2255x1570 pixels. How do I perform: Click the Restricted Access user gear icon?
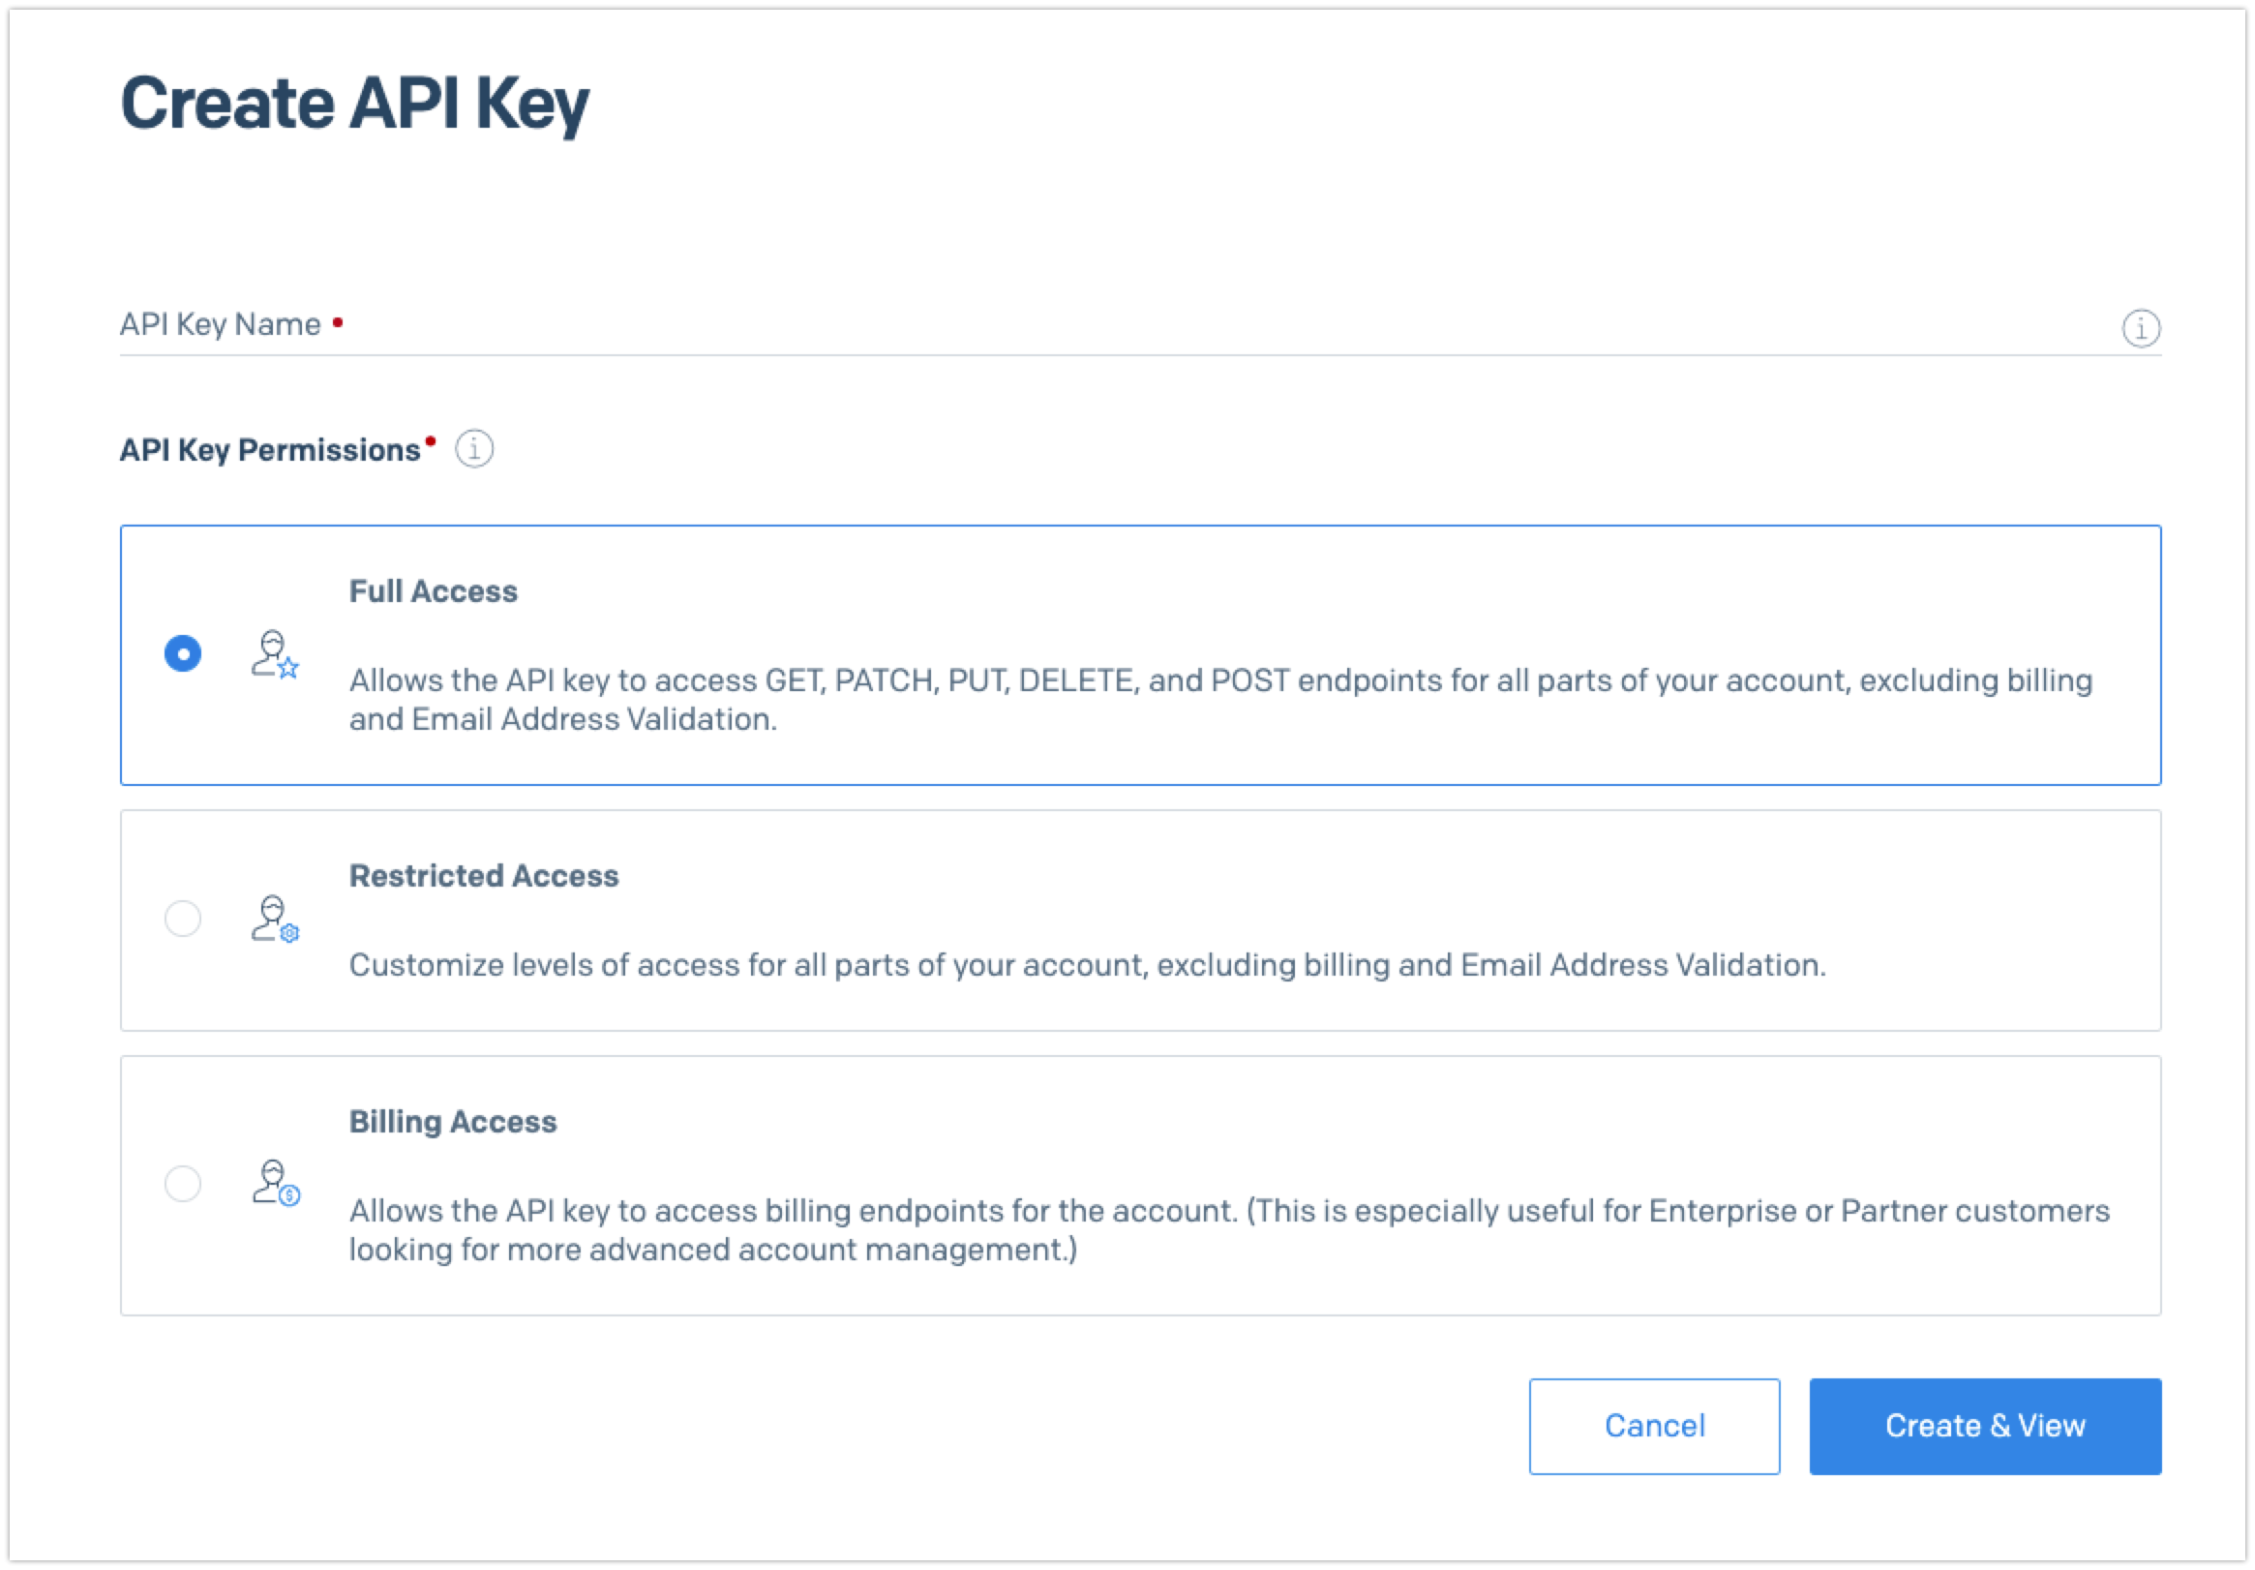point(275,920)
